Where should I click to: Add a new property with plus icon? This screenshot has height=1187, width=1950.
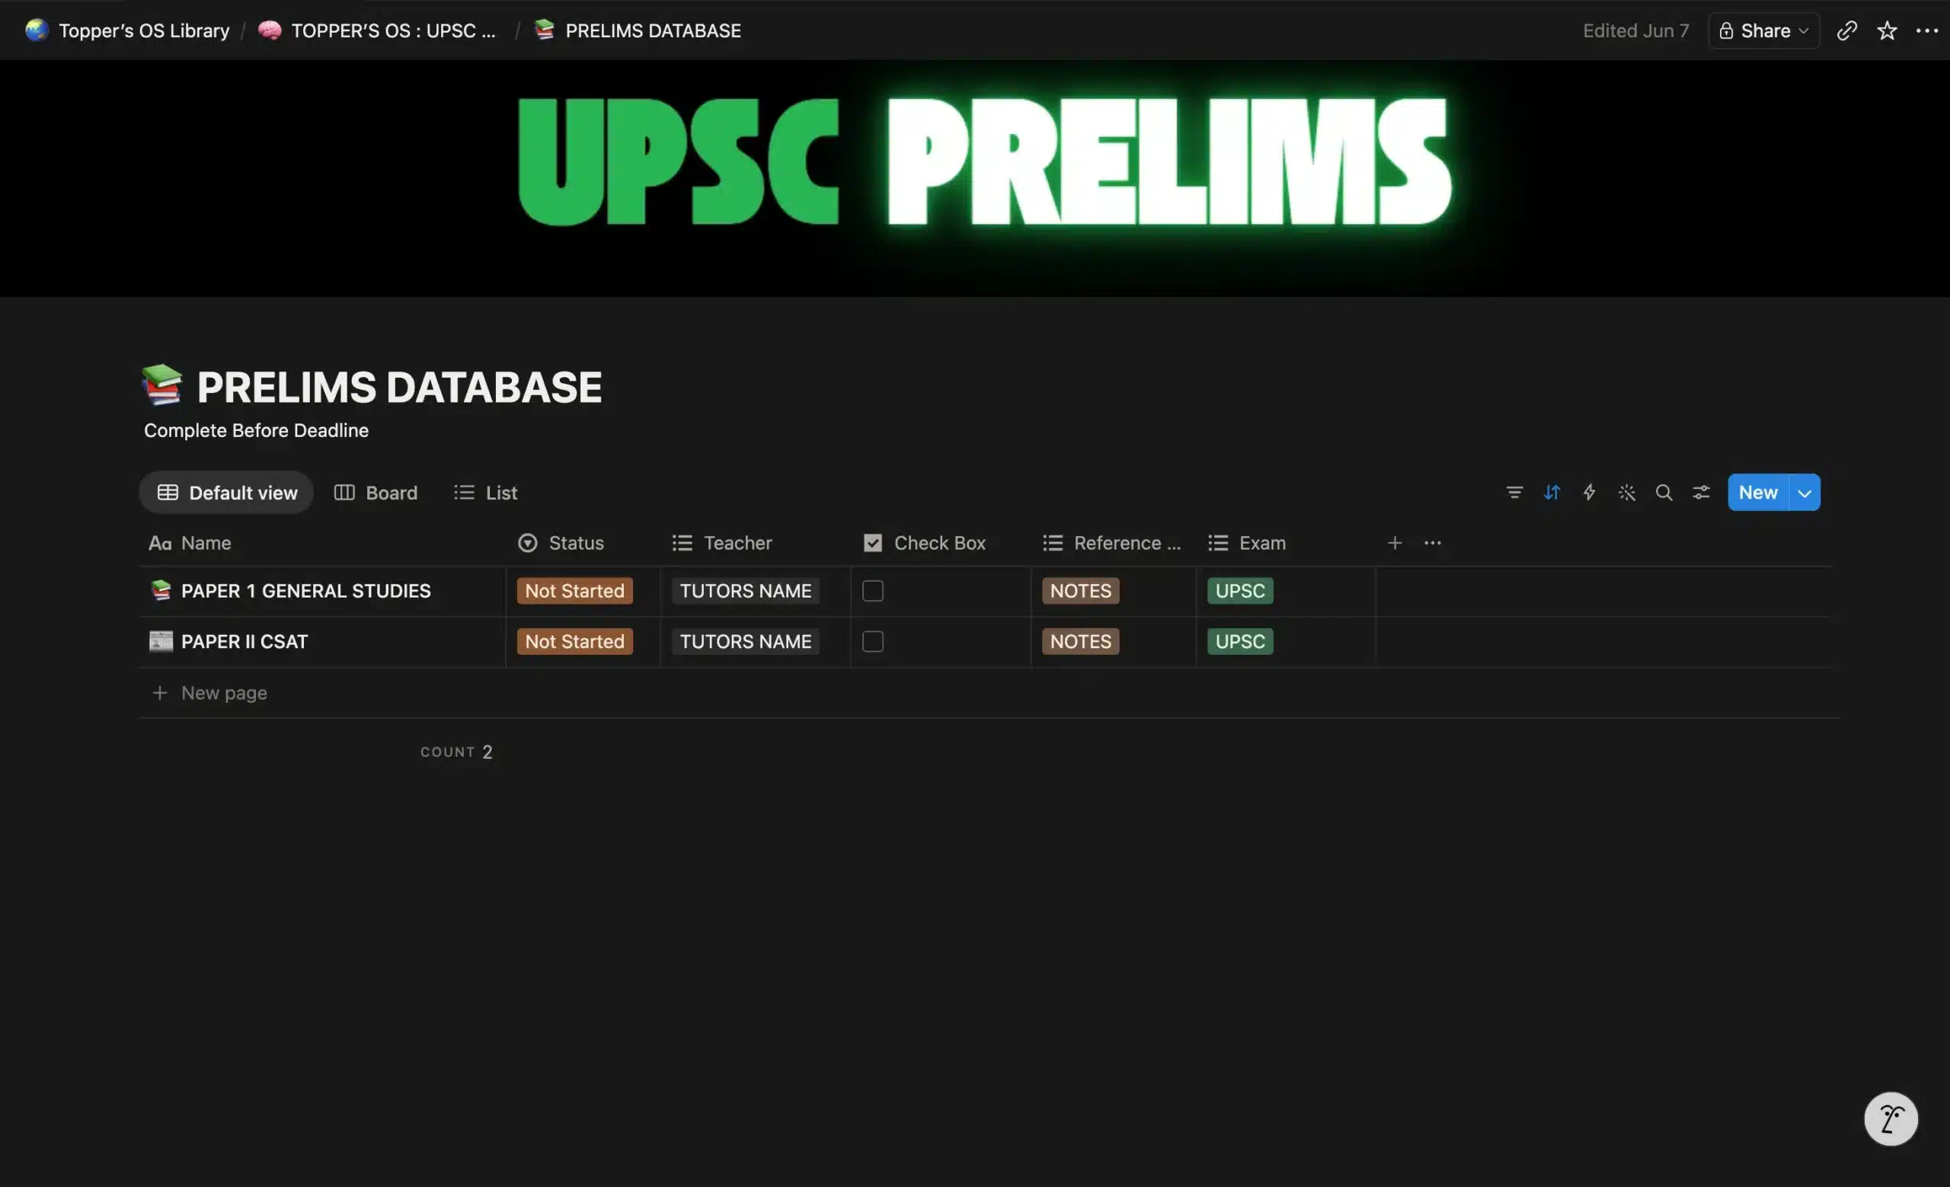1395,543
